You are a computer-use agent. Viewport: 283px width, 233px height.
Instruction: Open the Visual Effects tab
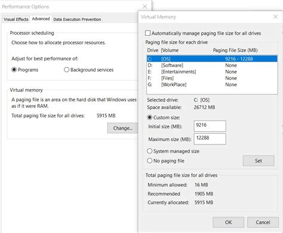coord(16,19)
